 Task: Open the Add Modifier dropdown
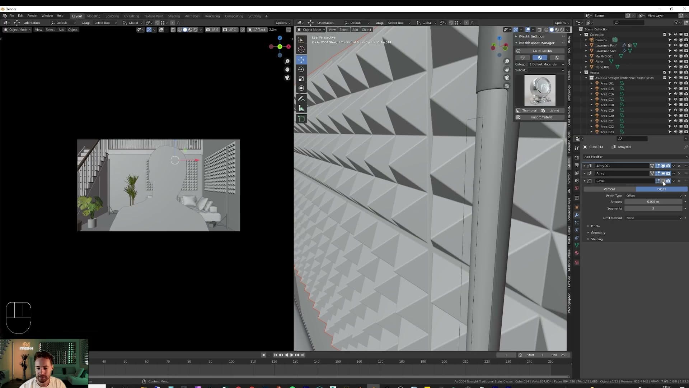click(x=635, y=157)
